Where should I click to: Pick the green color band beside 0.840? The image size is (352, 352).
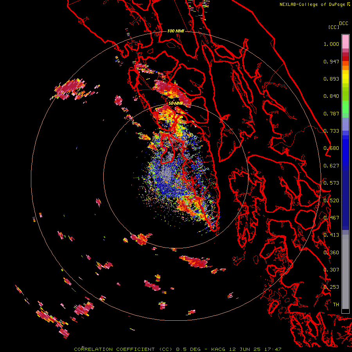coord(345,94)
